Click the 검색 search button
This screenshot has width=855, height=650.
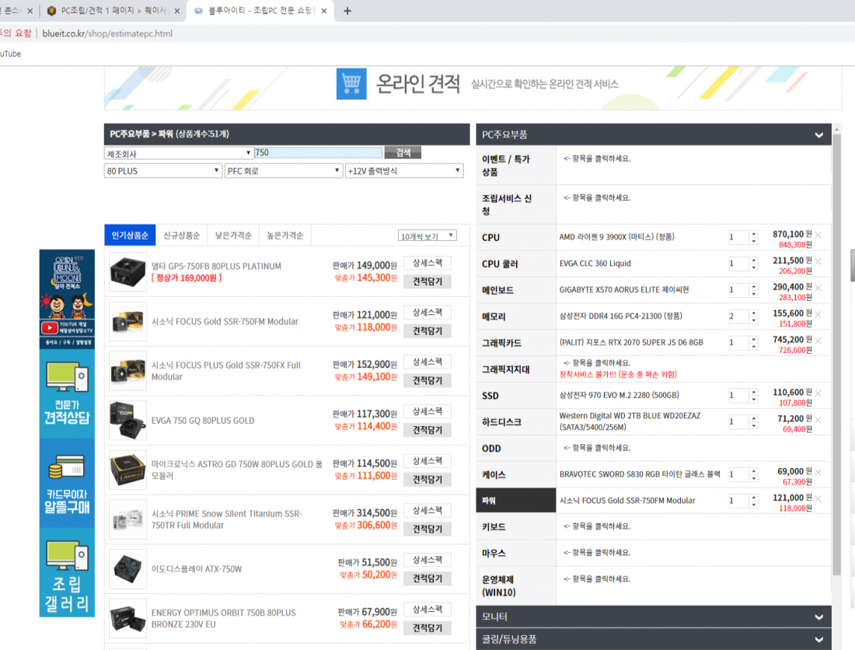[x=403, y=152]
